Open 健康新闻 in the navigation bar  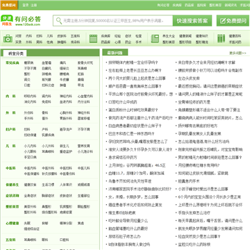[185, 36]
